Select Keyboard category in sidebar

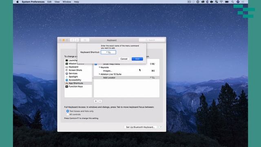pos(78,67)
